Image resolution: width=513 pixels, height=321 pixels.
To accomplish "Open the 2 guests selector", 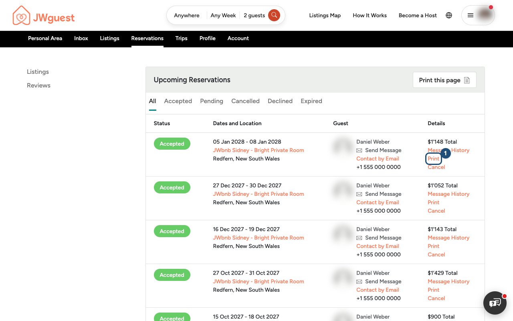I will [x=254, y=15].
